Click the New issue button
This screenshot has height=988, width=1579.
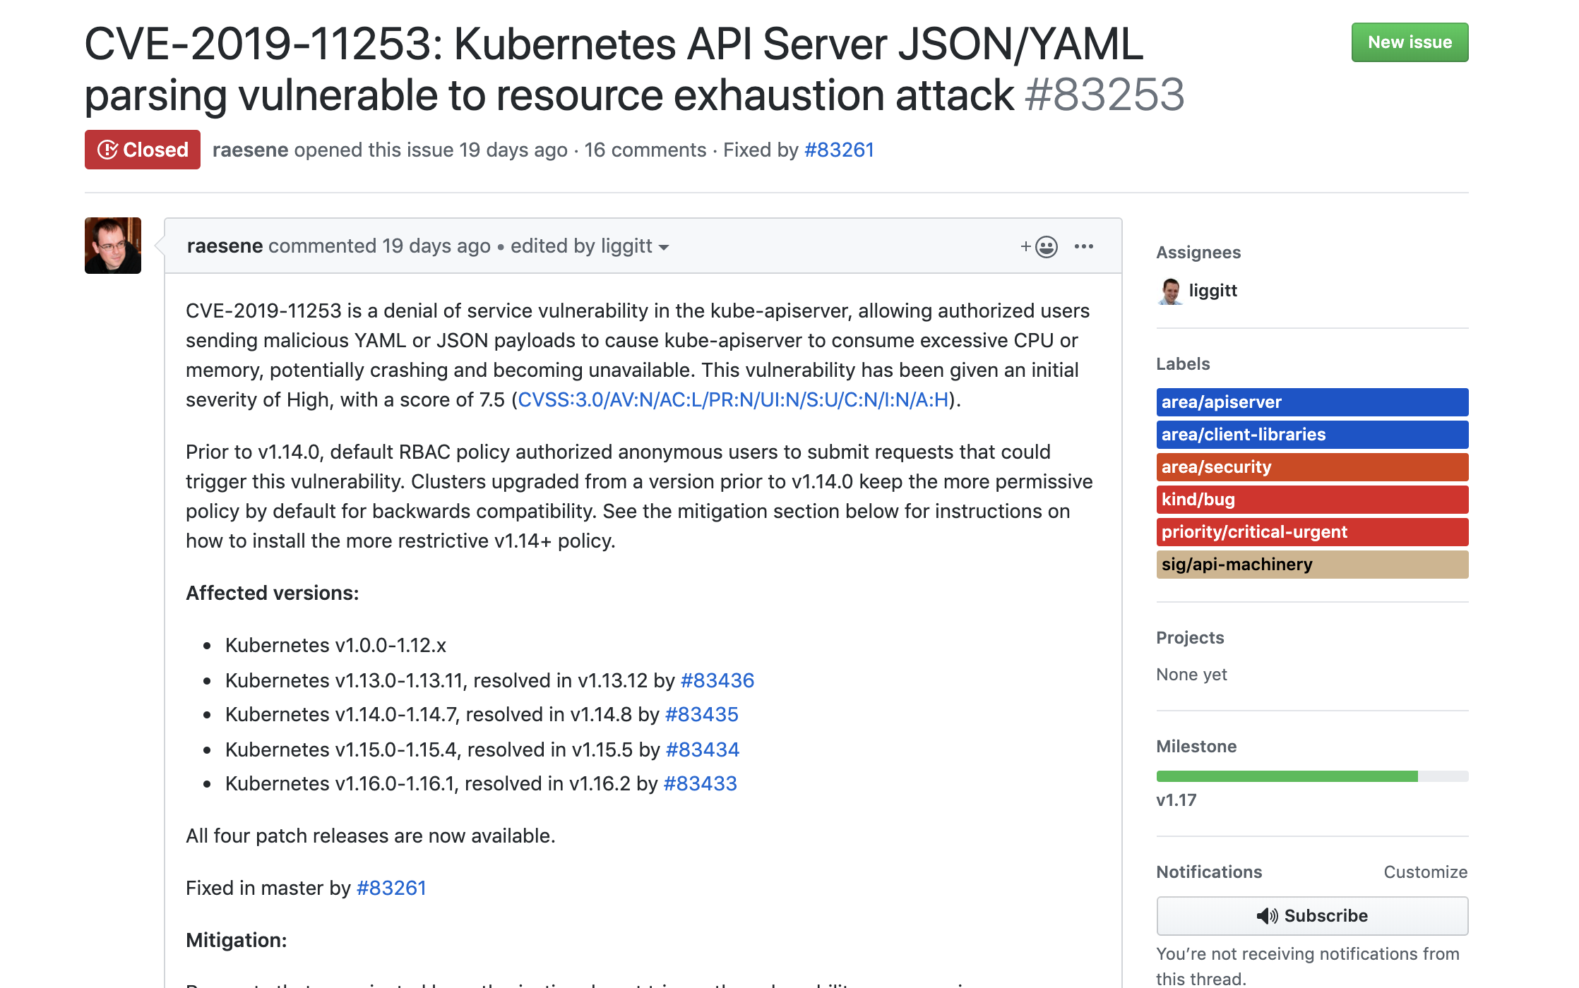[x=1410, y=42]
